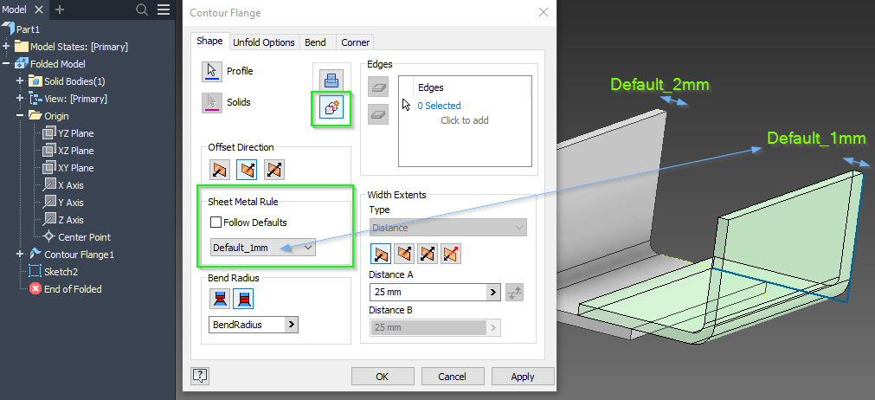The image size is (875, 400).
Task: Click the lower loop select mode icon
Action: (x=378, y=114)
